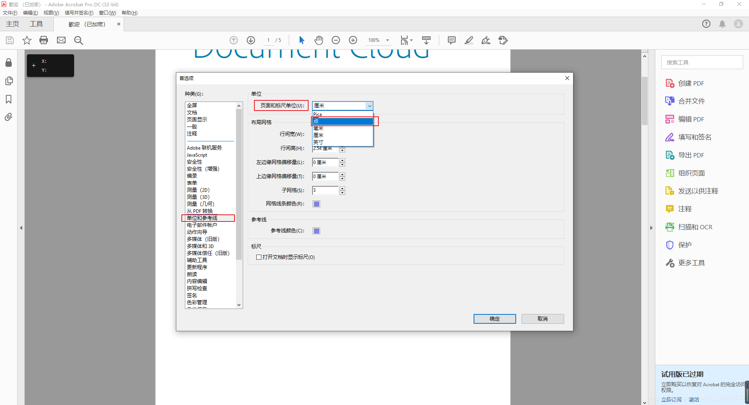Open the 创建 PDF tool
The height and width of the screenshot is (405, 749).
685,83
